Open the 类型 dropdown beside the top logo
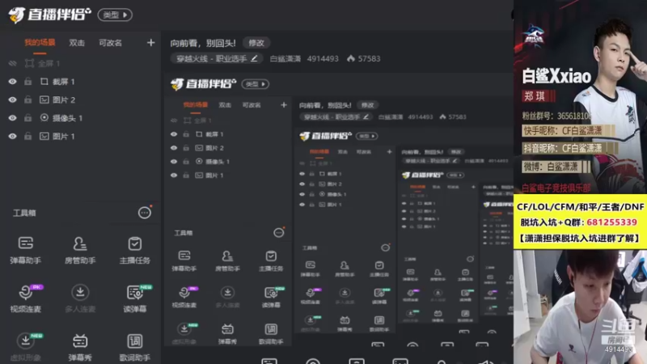 (x=115, y=15)
